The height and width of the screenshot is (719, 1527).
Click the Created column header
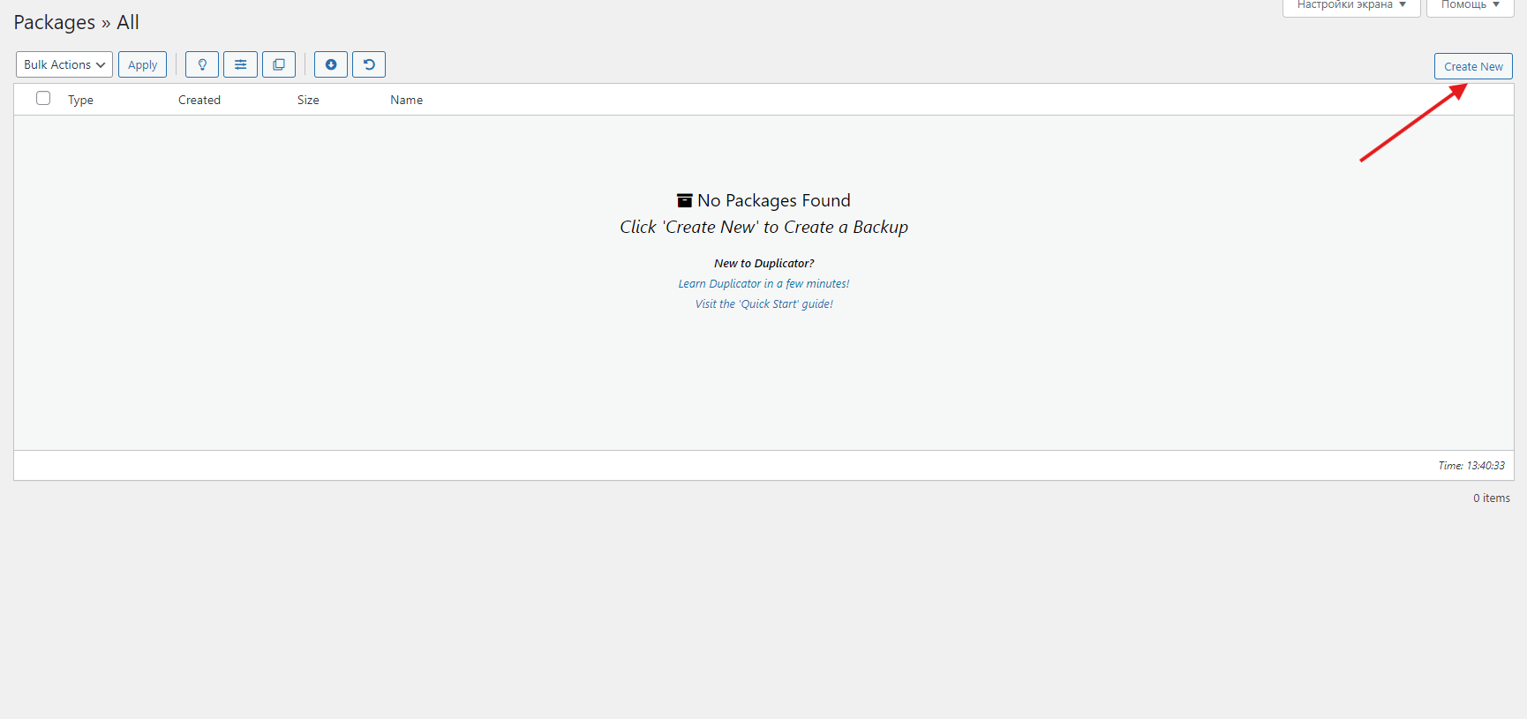[199, 100]
